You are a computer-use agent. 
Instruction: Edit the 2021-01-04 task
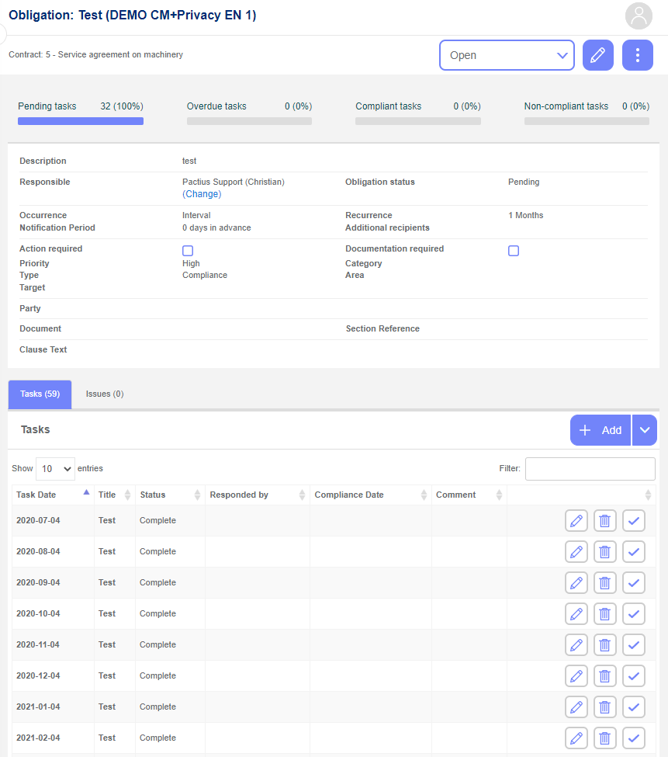pyautogui.click(x=576, y=707)
